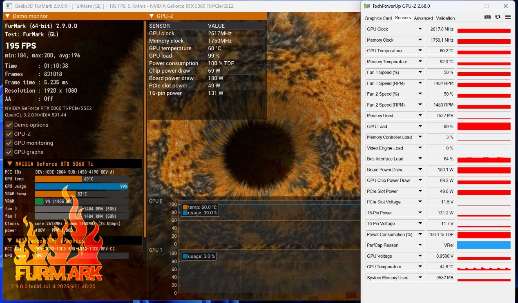Open the GPU Temperature sensor dropdown
This screenshot has width=518, height=303.
point(420,51)
